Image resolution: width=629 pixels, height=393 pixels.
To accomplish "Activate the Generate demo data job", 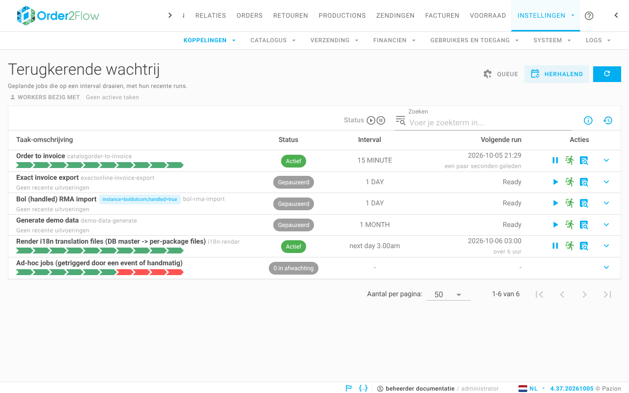I will point(555,225).
